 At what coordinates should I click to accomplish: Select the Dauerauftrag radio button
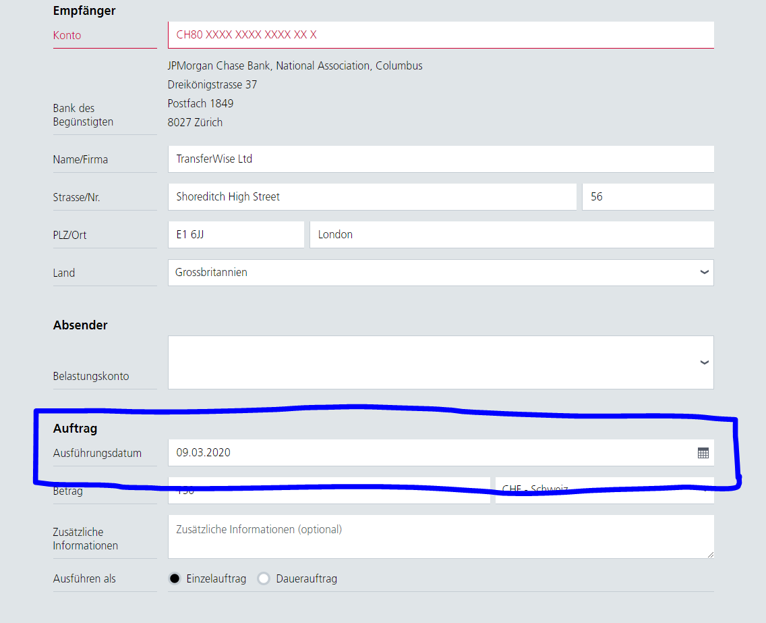click(x=264, y=578)
